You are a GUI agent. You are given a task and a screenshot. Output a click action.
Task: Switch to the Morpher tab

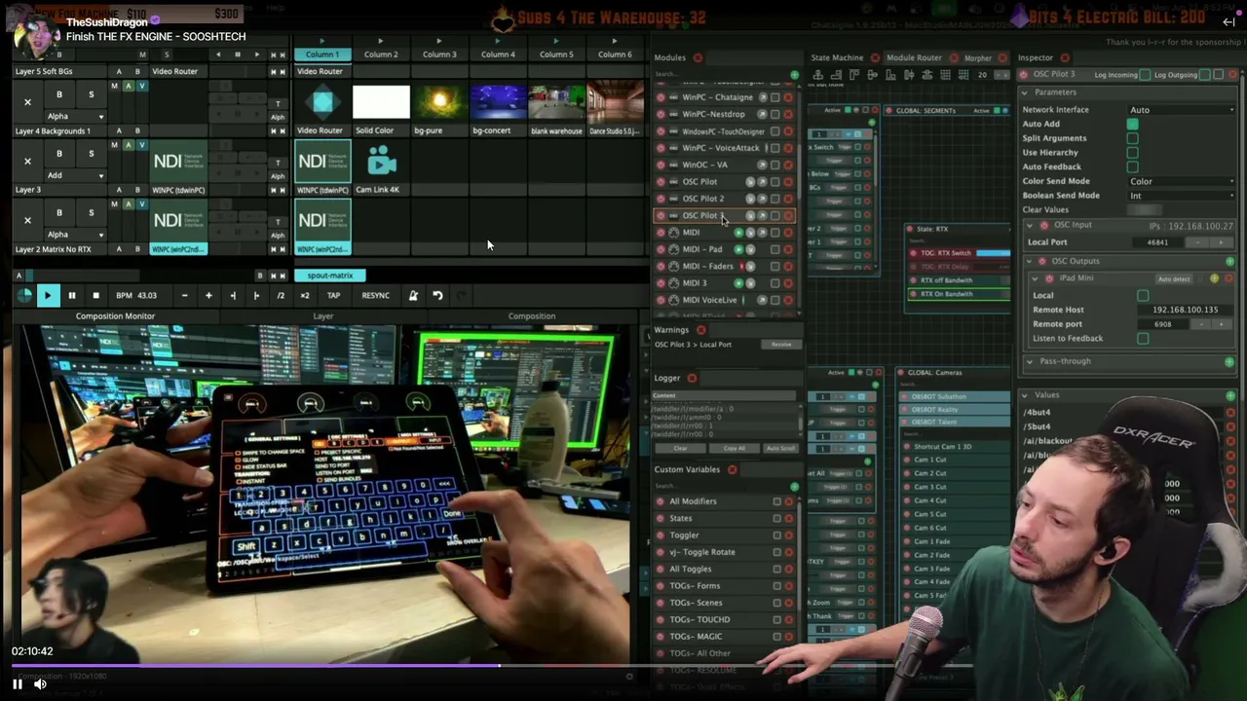coord(977,58)
